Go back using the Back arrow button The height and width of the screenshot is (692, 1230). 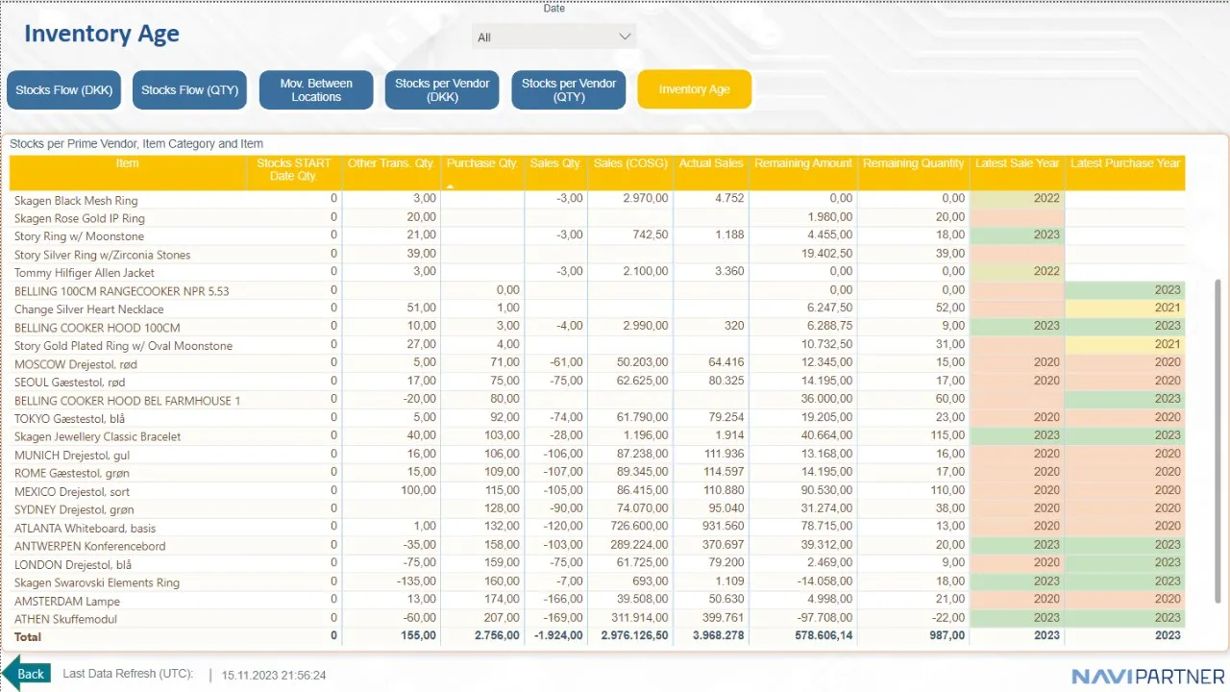(26, 673)
